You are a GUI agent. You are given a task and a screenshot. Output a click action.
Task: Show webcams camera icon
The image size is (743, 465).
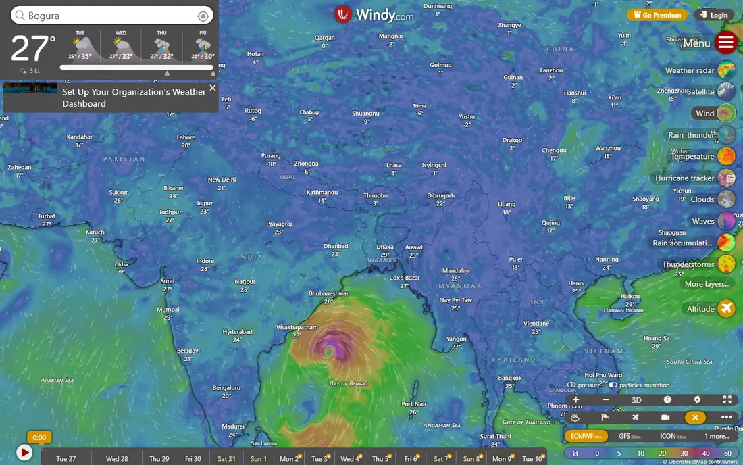pos(665,418)
